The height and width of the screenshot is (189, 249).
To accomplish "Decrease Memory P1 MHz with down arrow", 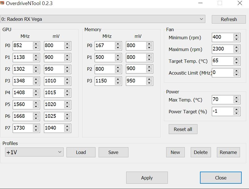I will coord(118,59).
